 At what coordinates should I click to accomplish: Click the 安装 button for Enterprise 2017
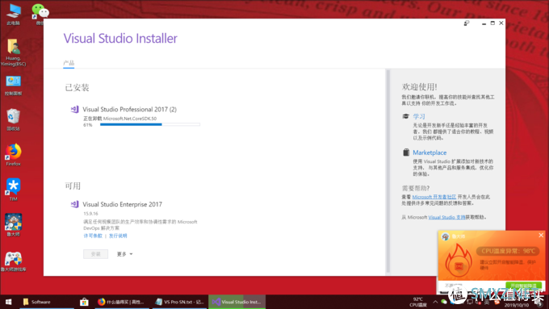[95, 254]
